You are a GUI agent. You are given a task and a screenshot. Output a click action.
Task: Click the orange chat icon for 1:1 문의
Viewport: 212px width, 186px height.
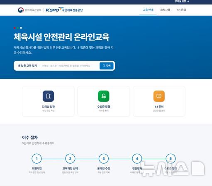pos(159,96)
